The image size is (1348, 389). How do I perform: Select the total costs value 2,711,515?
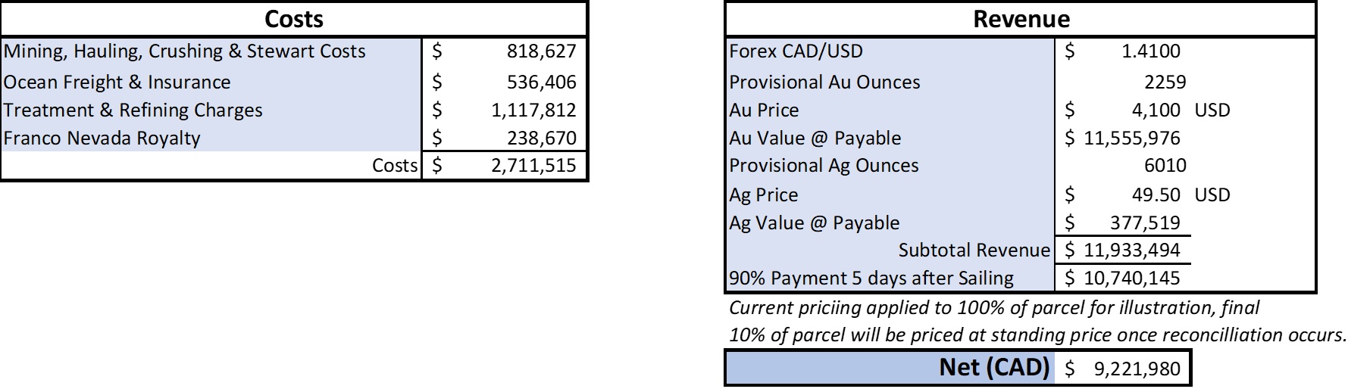(x=533, y=166)
